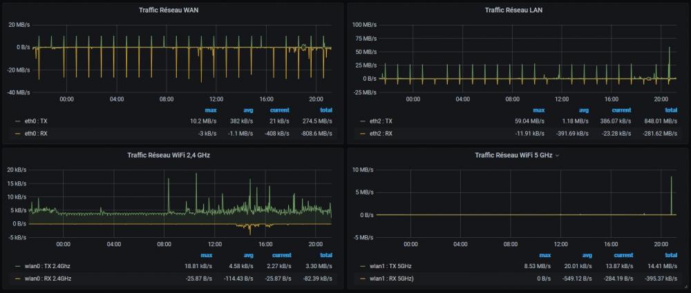The image size is (691, 293).
Task: Click the wlan1 : RX 5GHz) yellow line swatch
Action: click(363, 279)
